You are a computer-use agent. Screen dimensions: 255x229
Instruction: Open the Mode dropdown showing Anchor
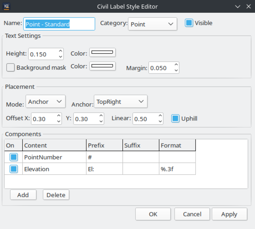coord(46,102)
